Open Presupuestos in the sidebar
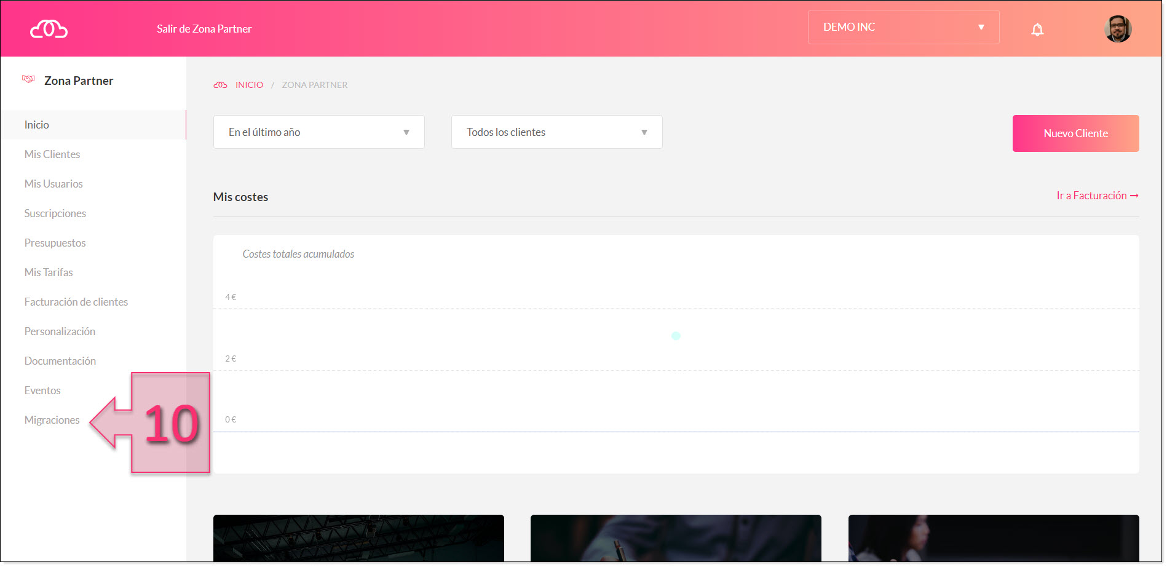Image resolution: width=1167 pixels, height=567 pixels. [x=55, y=243]
